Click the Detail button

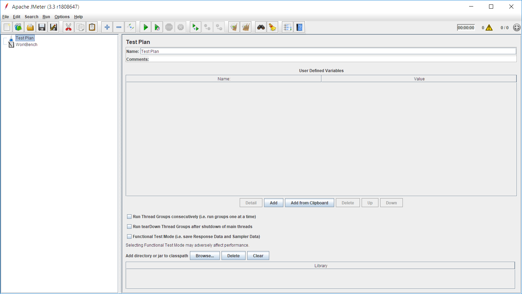tap(251, 203)
